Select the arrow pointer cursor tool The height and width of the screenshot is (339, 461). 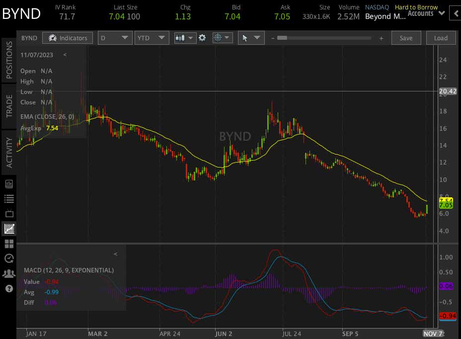[x=244, y=38]
